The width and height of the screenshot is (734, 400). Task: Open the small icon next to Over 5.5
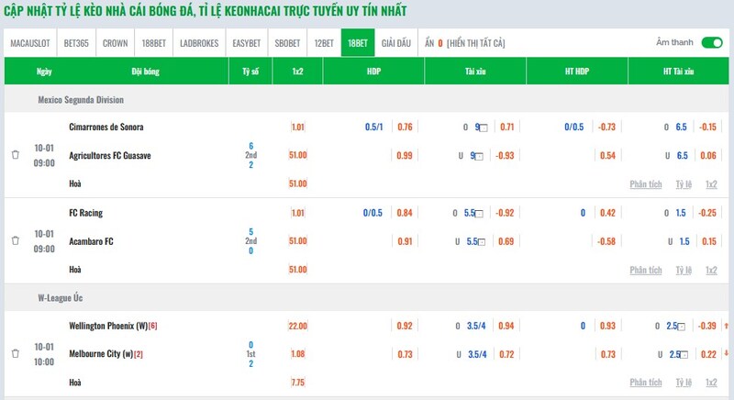481,214
